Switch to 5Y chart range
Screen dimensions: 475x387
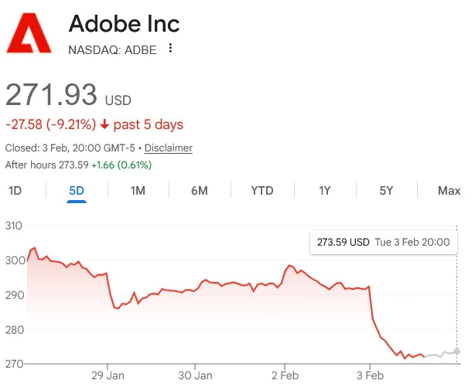tap(386, 191)
